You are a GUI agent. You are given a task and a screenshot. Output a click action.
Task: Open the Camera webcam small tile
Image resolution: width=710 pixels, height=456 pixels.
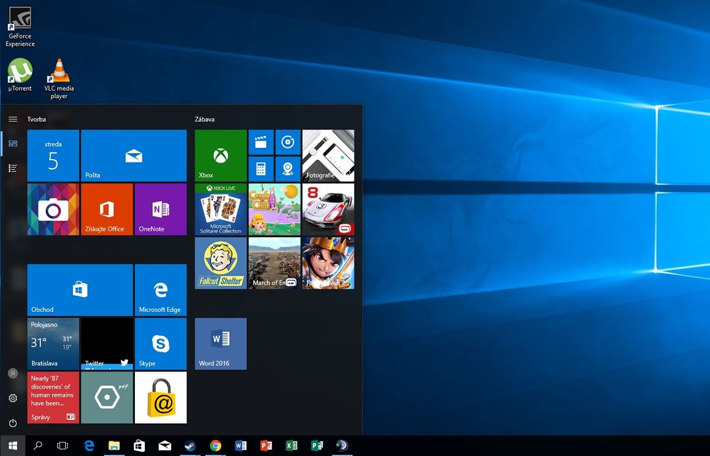click(288, 169)
